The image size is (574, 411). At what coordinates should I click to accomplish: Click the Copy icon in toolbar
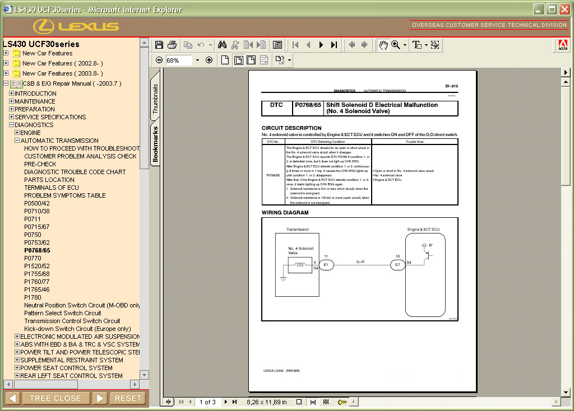click(x=188, y=45)
